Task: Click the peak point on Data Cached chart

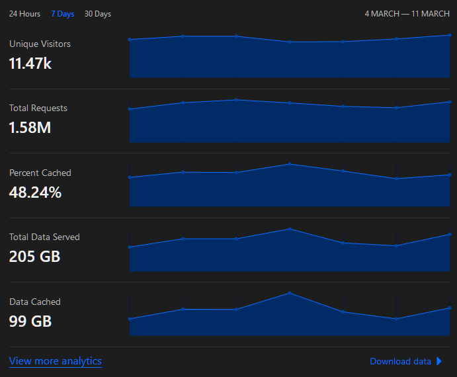Action: [x=289, y=293]
